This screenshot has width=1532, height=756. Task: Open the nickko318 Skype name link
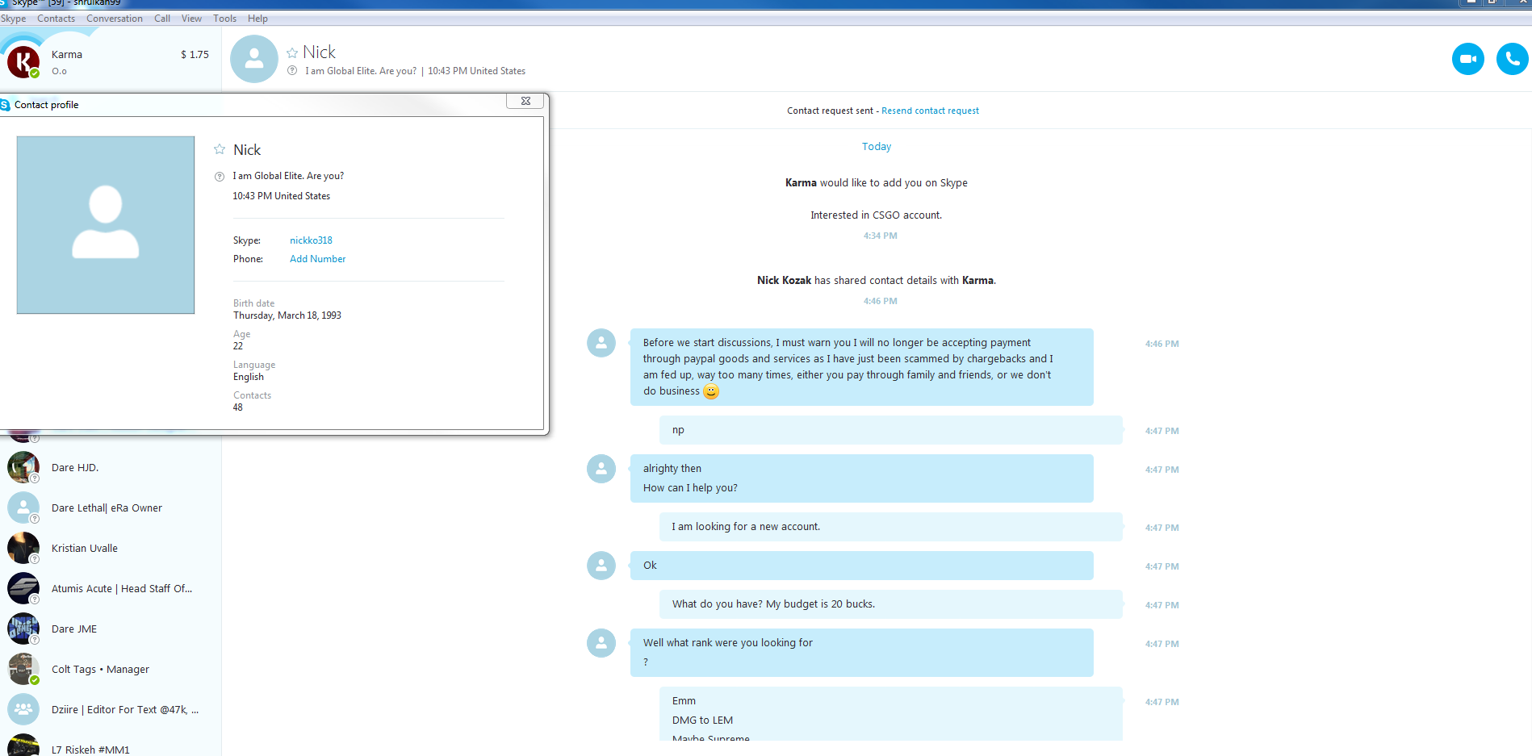point(311,240)
